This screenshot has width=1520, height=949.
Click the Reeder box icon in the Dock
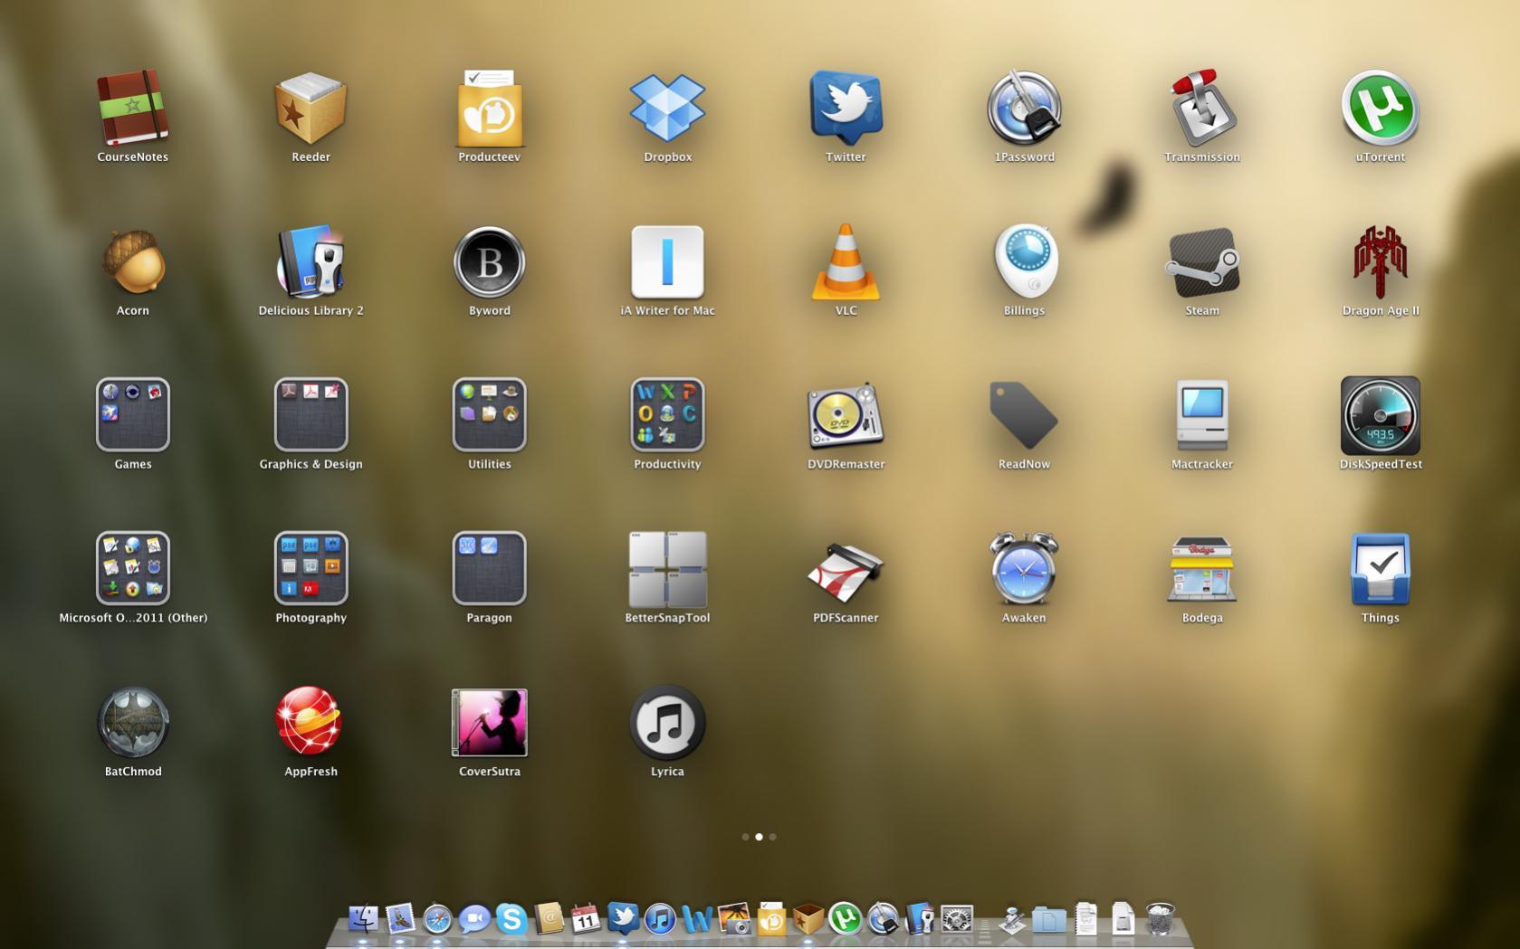[x=808, y=918]
